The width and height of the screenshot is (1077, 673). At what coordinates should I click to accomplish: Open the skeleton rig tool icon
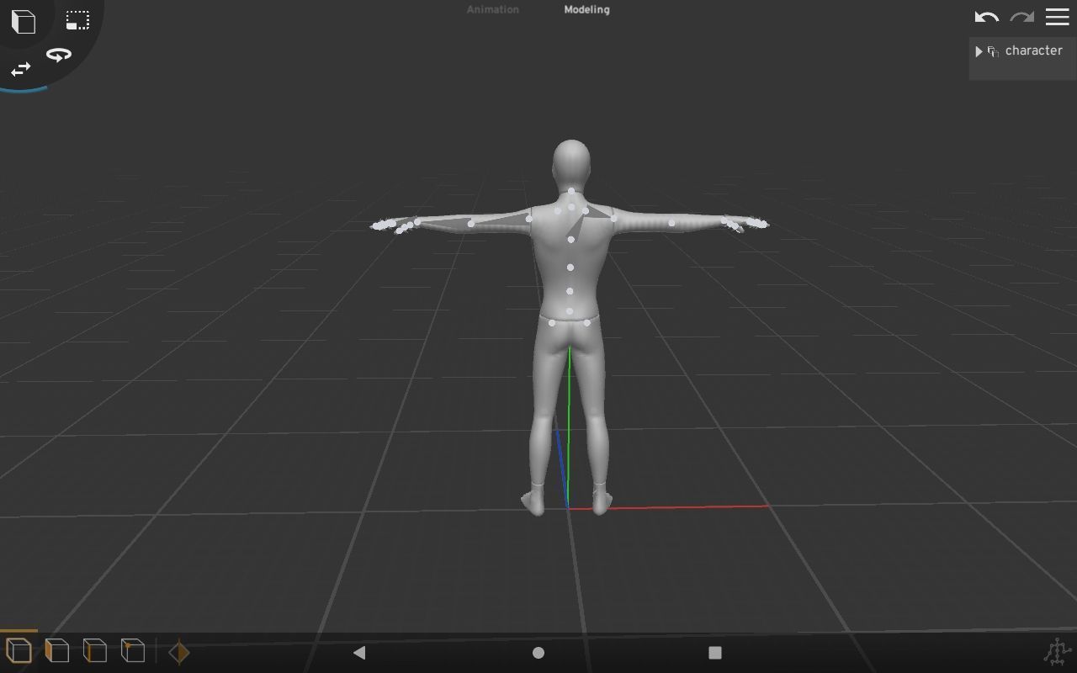(x=1057, y=651)
